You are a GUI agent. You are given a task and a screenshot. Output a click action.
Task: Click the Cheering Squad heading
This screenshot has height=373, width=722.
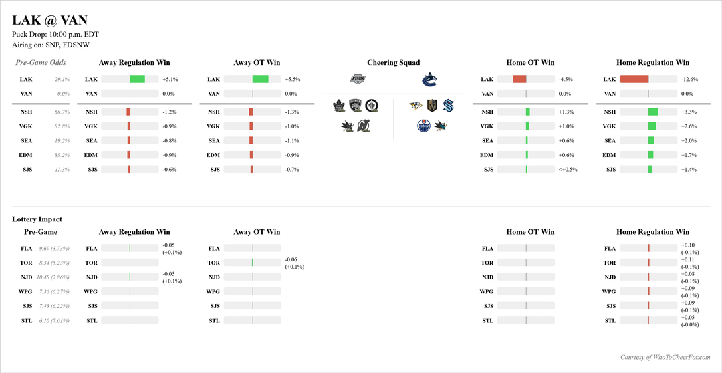pos(394,63)
